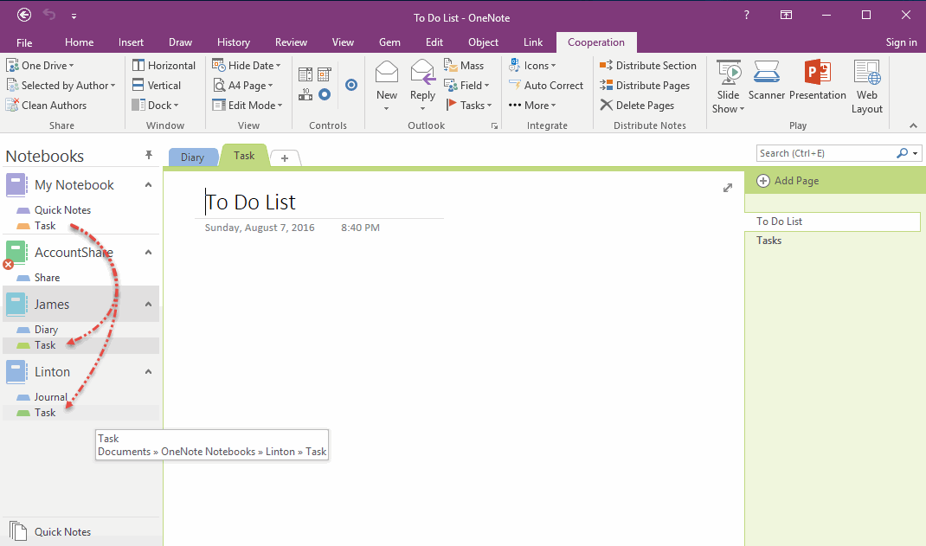Click in the Search (Ctrl+E) box
926x546 pixels.
826,153
